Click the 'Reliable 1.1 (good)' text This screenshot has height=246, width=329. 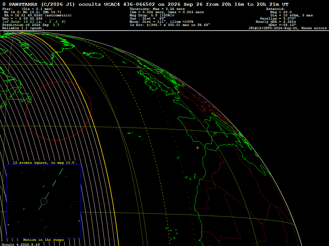[x=23, y=28]
